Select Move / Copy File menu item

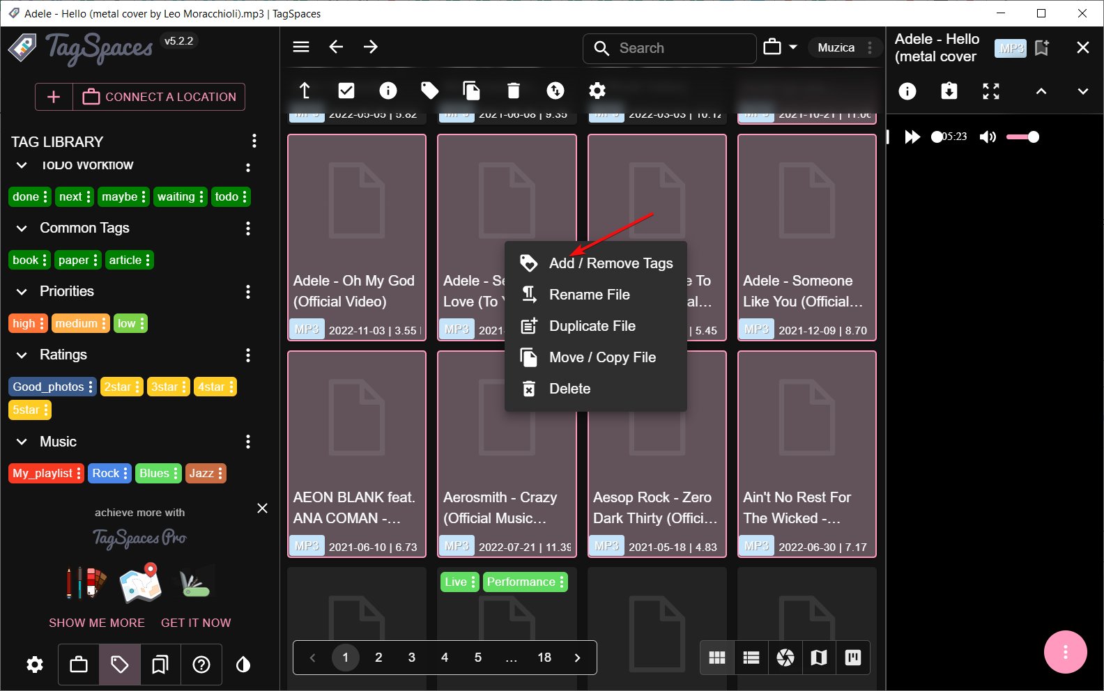pyautogui.click(x=596, y=357)
